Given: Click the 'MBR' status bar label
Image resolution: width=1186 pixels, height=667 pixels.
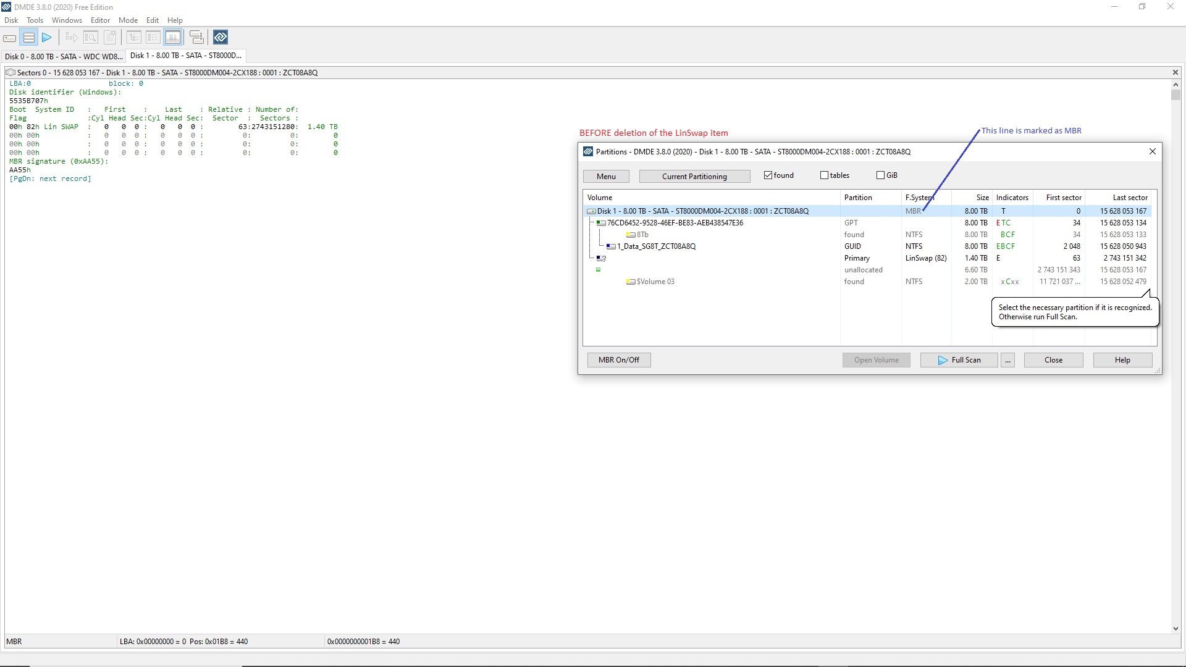Looking at the screenshot, I should coord(14,642).
